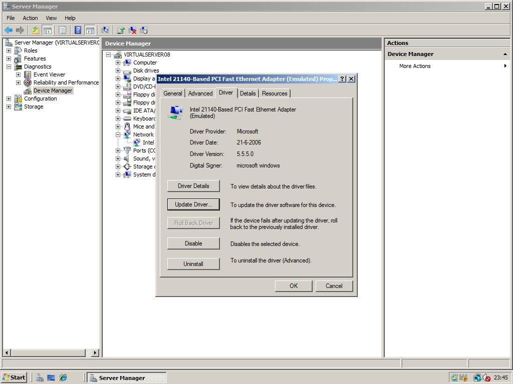Click Server Manager quick launch icon
Screen dimensions: 513x384
pos(40,378)
